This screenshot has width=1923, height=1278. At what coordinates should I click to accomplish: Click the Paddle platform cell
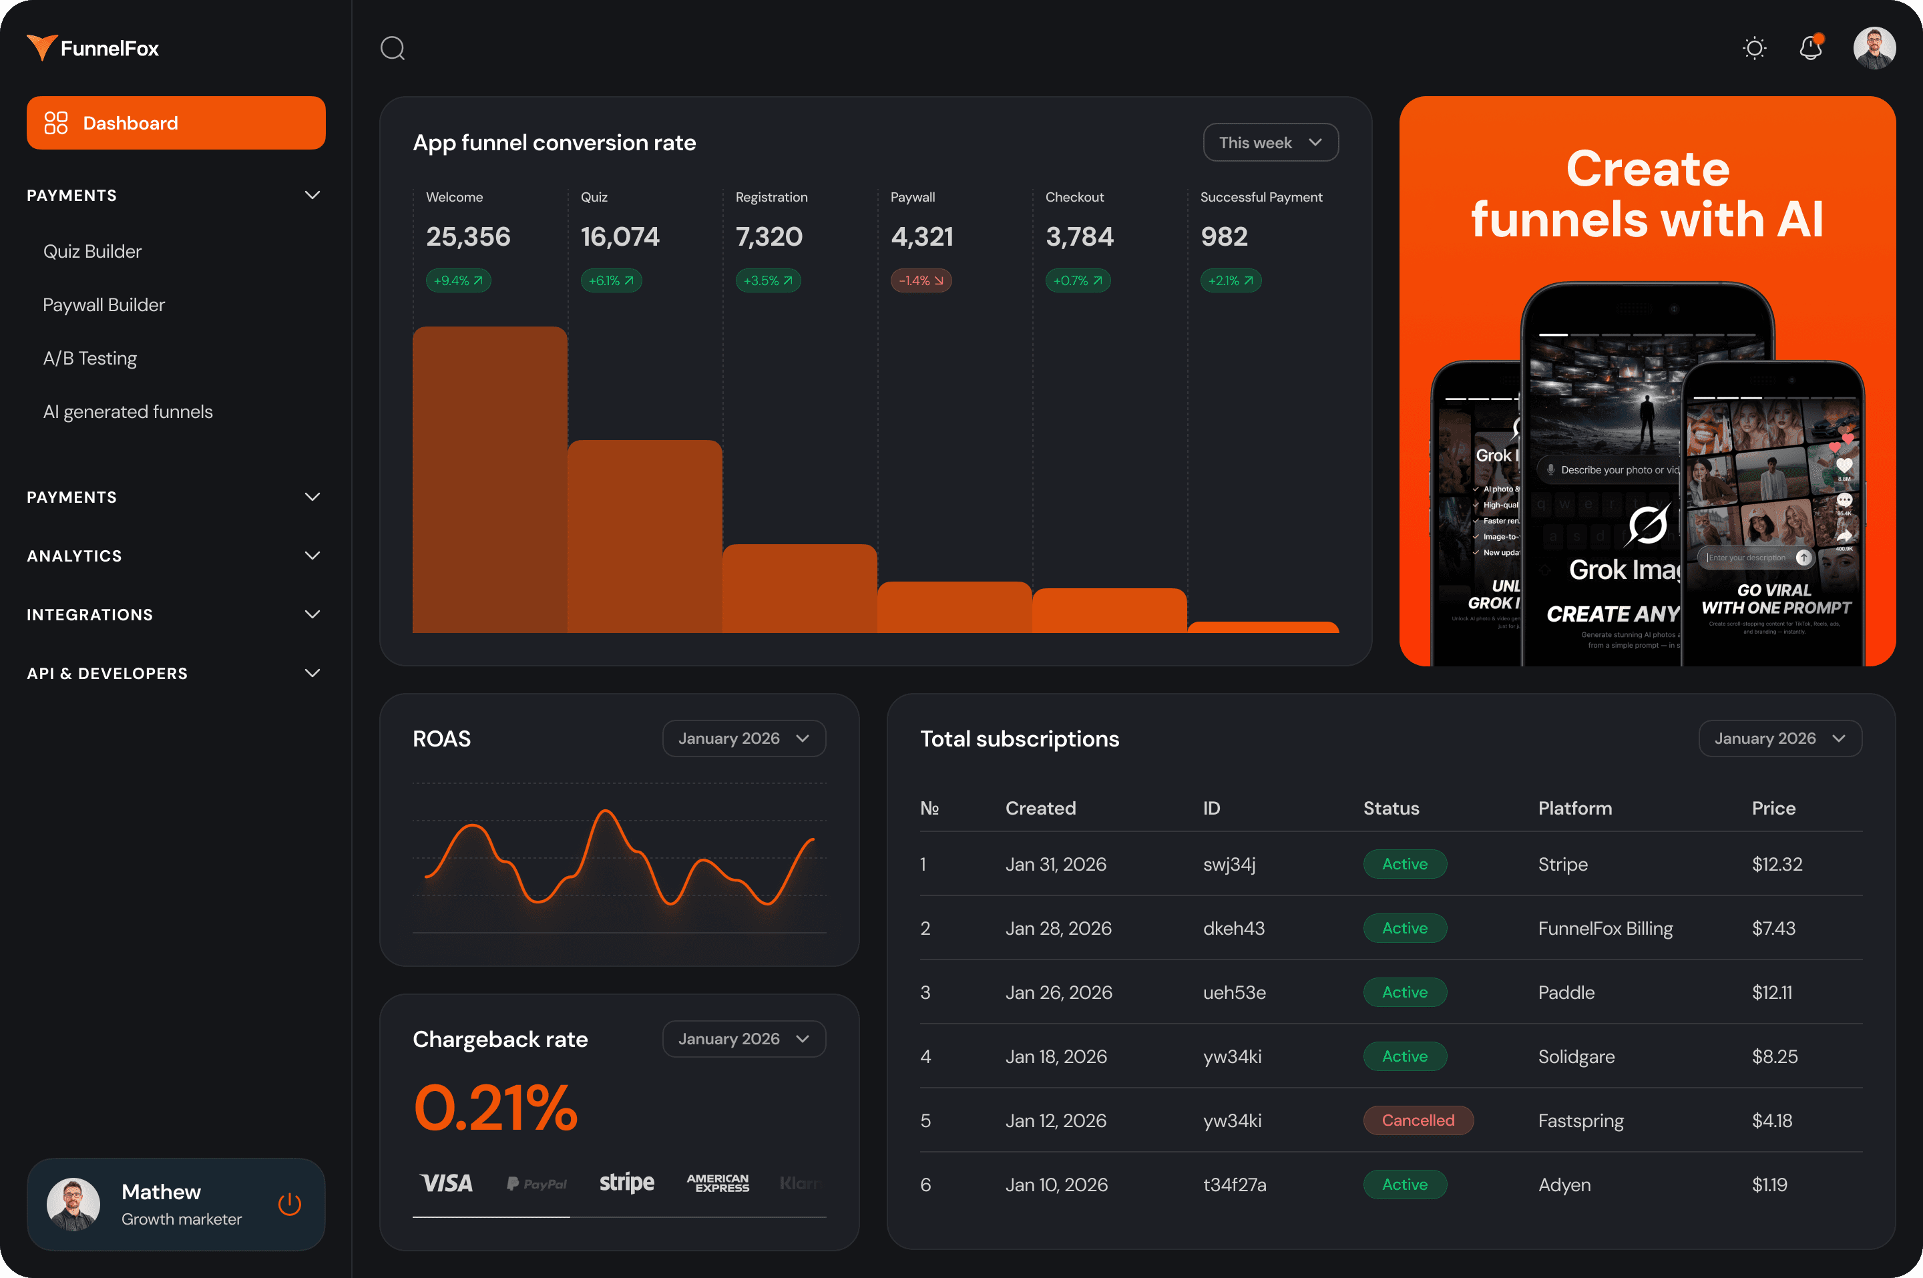point(1566,993)
